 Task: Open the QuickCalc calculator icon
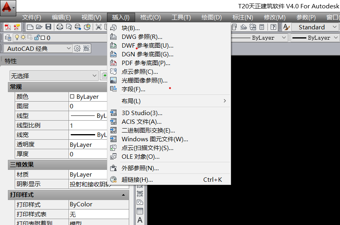coord(262,27)
